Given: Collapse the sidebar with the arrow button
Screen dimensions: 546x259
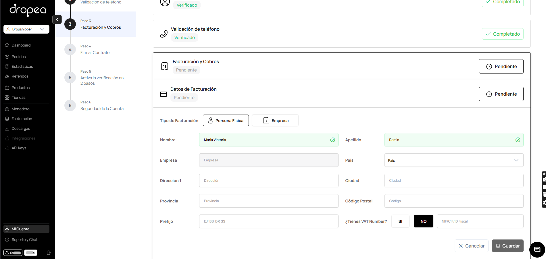Looking at the screenshot, I should (x=57, y=20).
